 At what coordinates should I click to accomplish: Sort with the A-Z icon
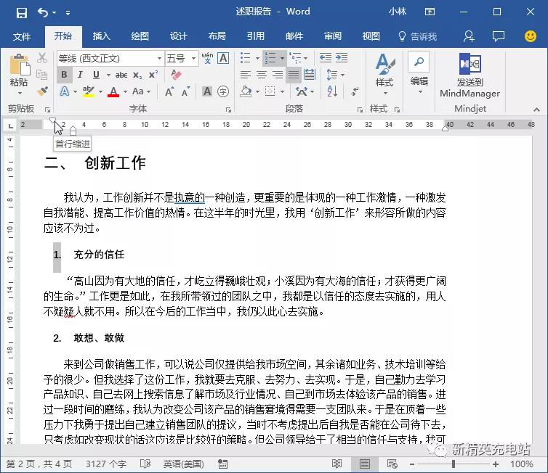(332, 91)
